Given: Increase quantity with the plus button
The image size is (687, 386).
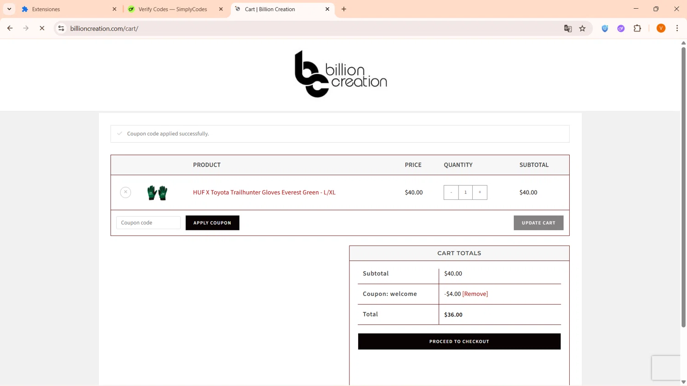Looking at the screenshot, I should pos(480,193).
